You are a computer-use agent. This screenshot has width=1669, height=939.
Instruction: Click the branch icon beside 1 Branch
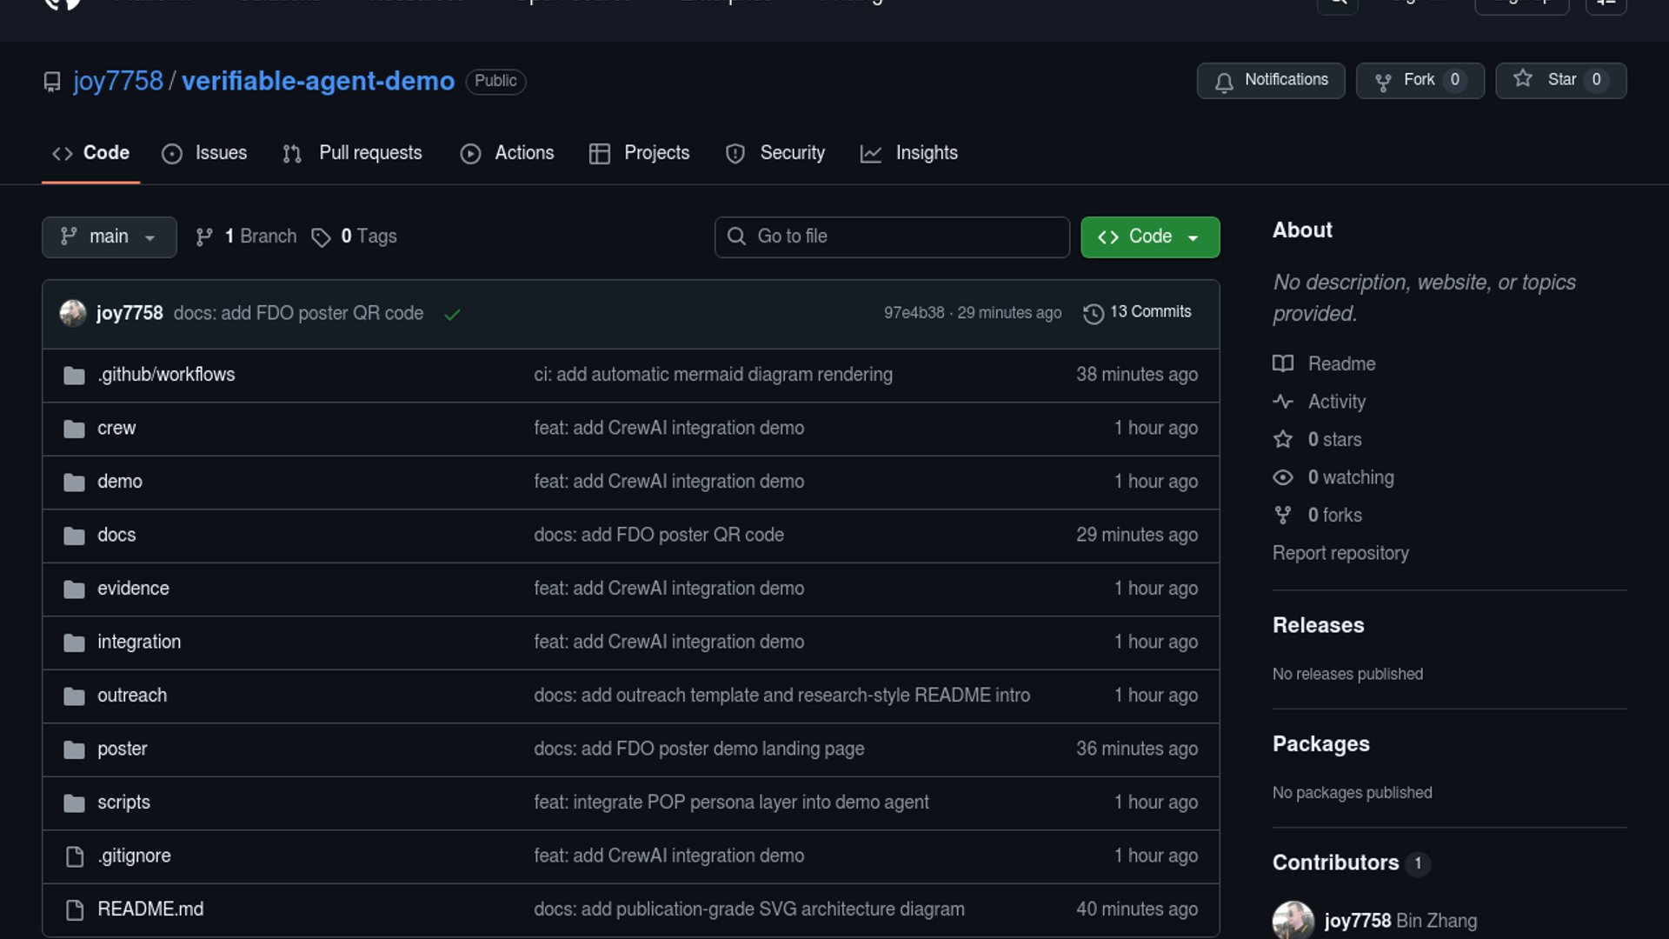point(204,237)
